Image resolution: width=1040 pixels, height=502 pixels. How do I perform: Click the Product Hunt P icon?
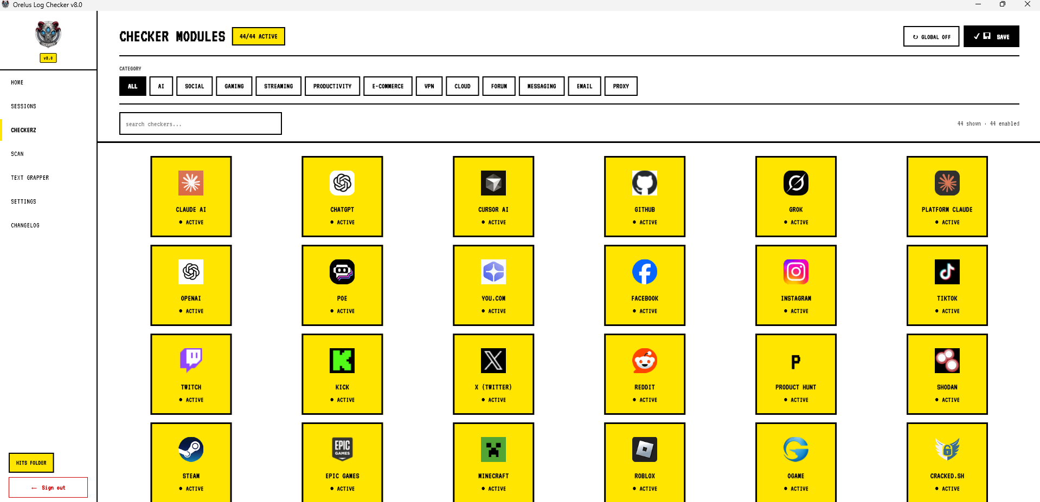[796, 361]
